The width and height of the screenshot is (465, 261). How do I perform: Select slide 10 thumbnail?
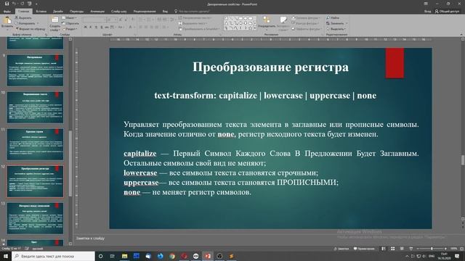coord(35,107)
